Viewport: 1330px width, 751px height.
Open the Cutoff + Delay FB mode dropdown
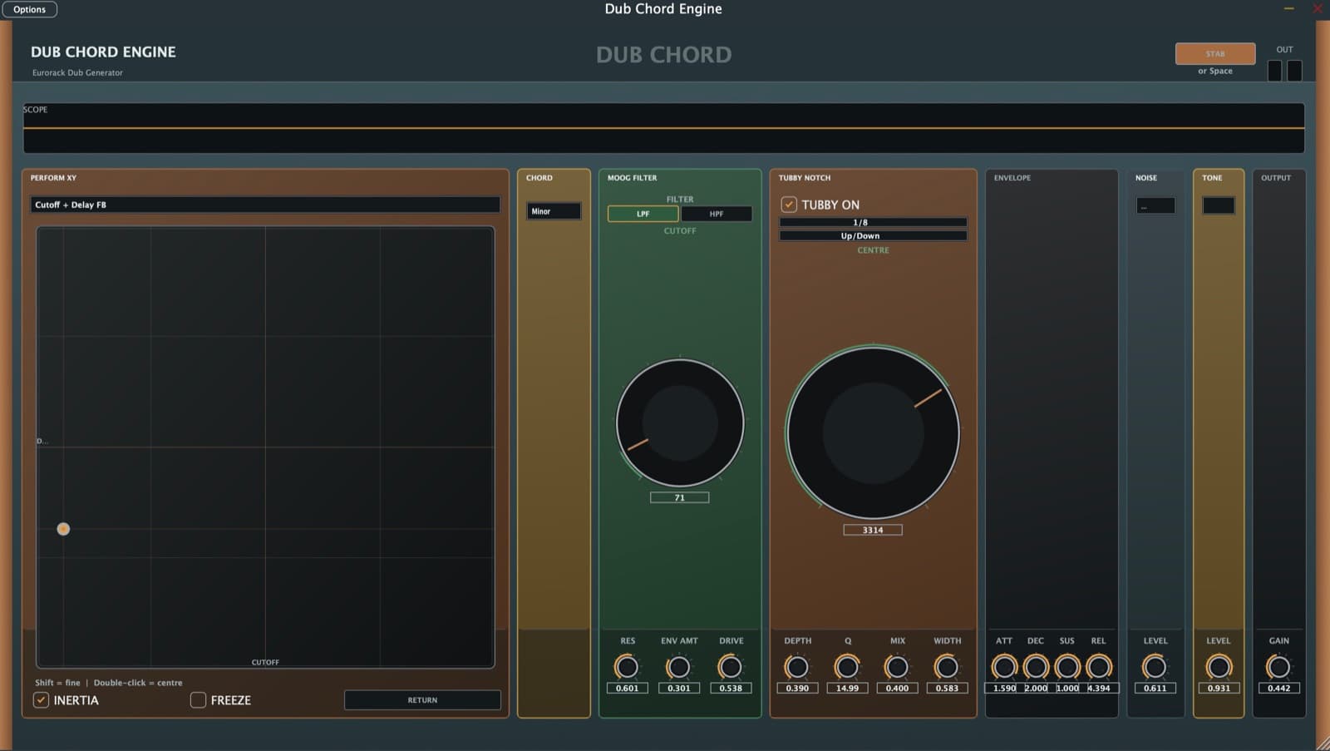click(x=265, y=205)
